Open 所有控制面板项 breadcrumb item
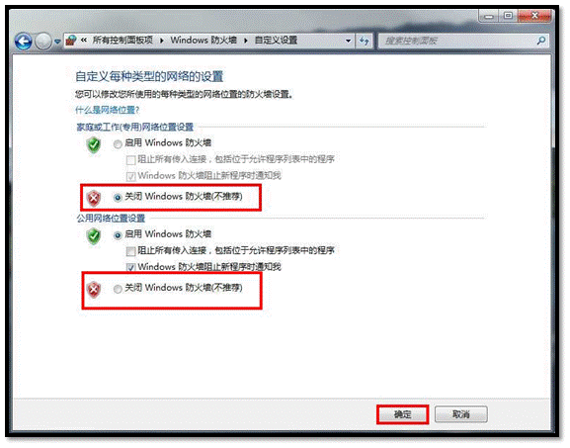 point(122,40)
